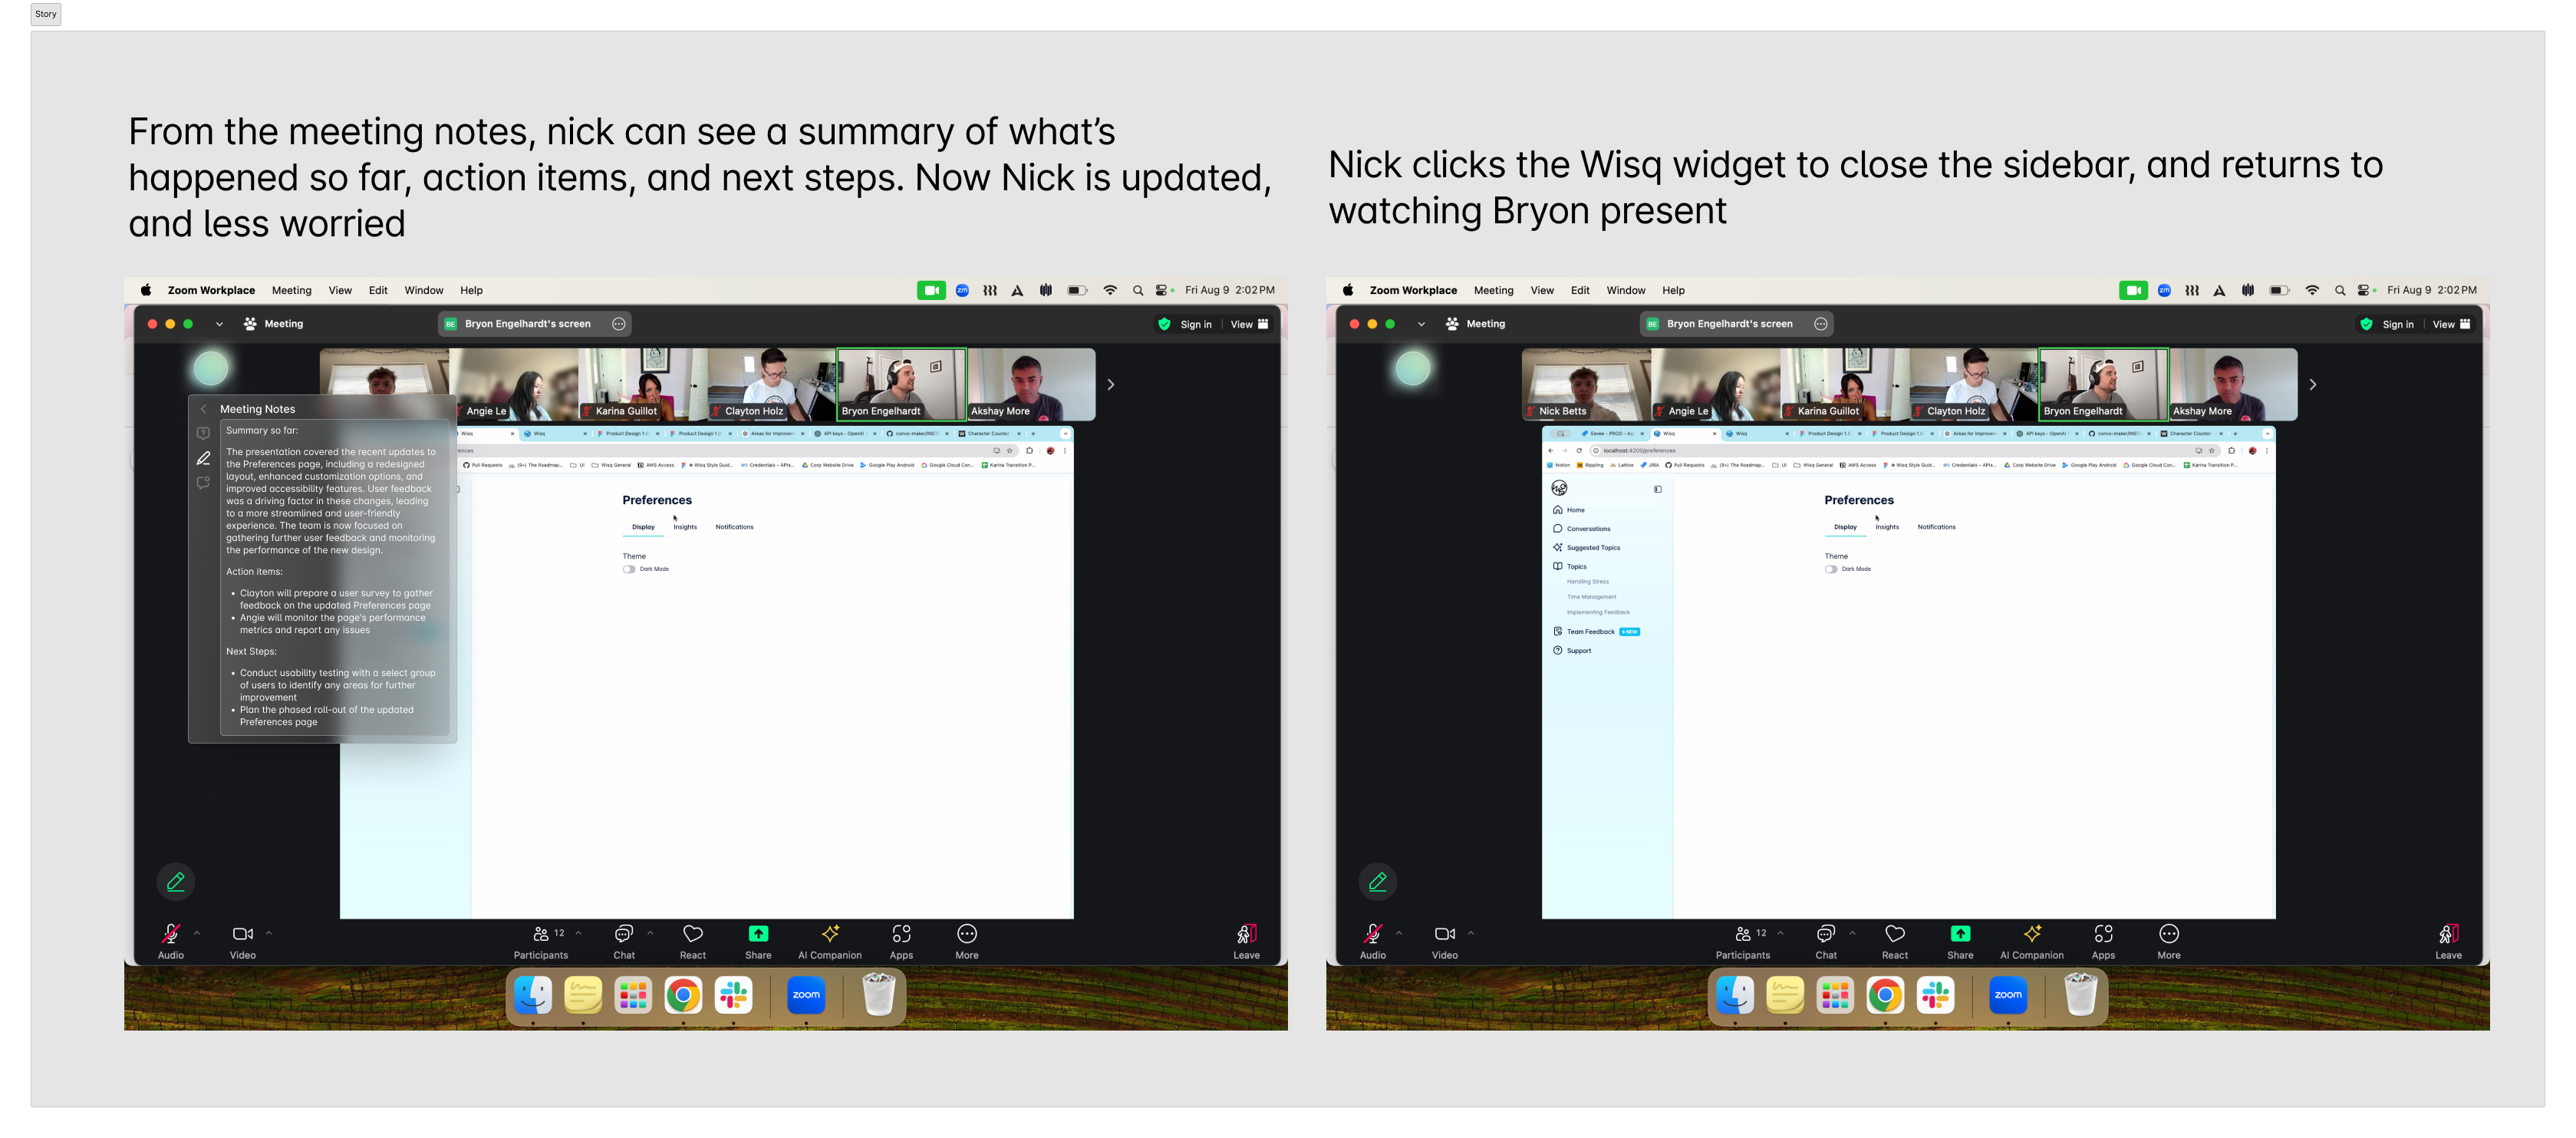2576x1138 pixels.
Task: Expand the caret next to Audio in the left window
Action: point(197,933)
